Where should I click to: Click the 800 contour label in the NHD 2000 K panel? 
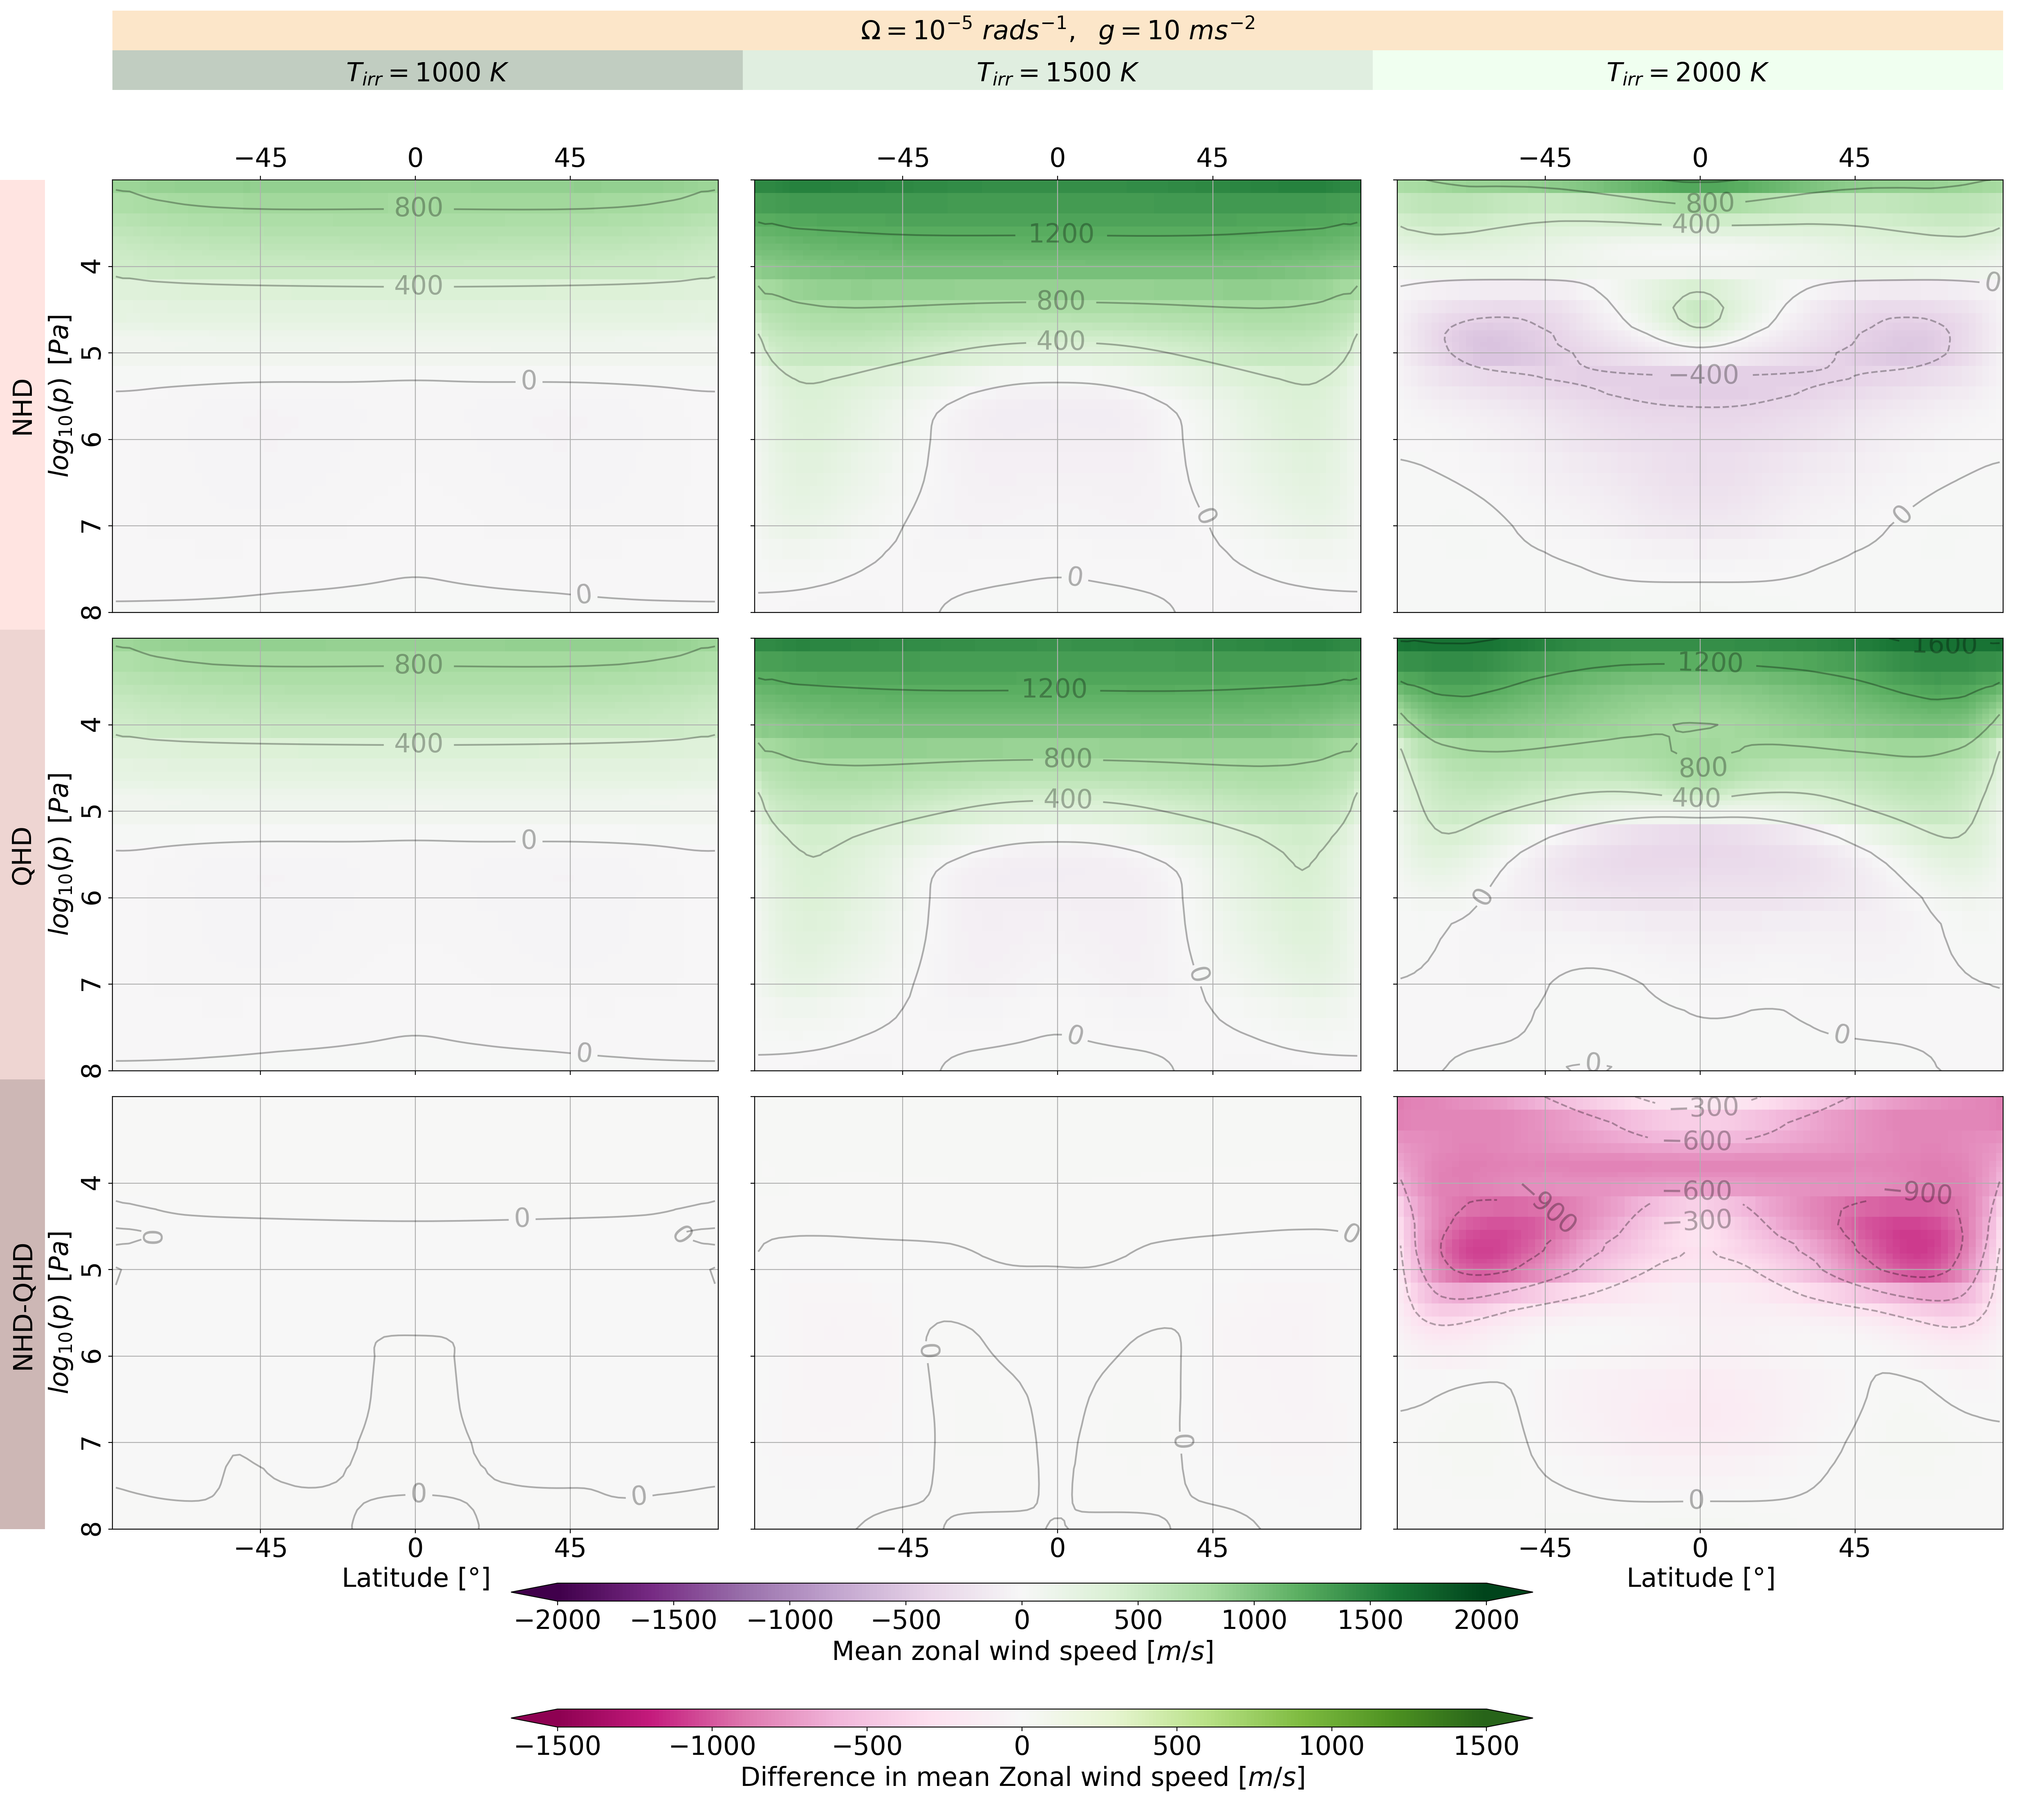point(1710,203)
